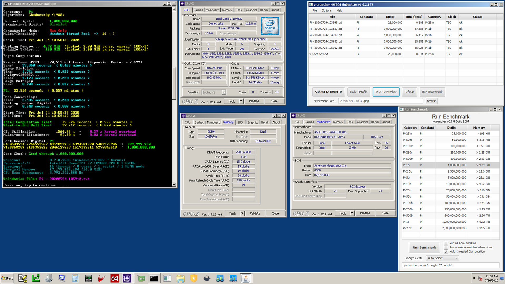Viewport: 505px width, 284px height.
Task: Switch to the Java coffee cup taskbar icon
Action: tap(246, 278)
